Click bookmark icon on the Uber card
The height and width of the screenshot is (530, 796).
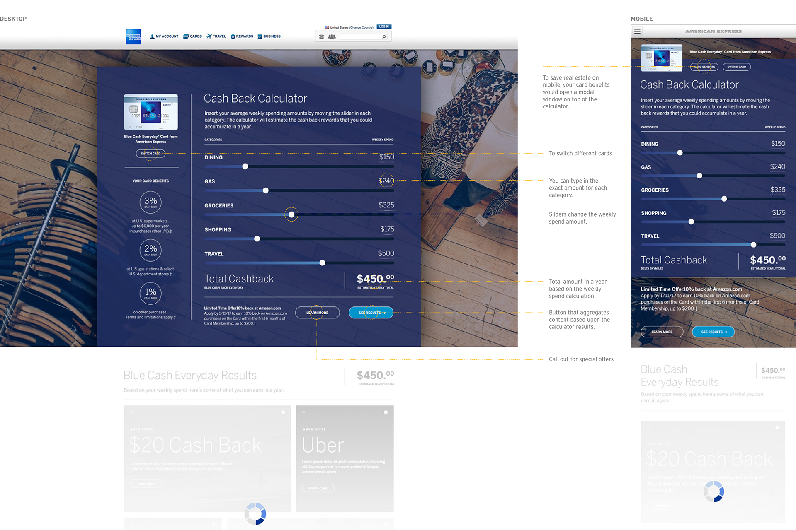(x=386, y=412)
